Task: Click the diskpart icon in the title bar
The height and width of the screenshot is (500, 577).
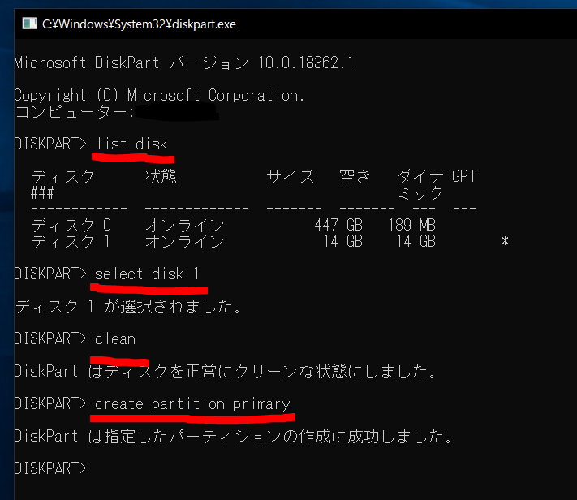Action: coord(28,24)
